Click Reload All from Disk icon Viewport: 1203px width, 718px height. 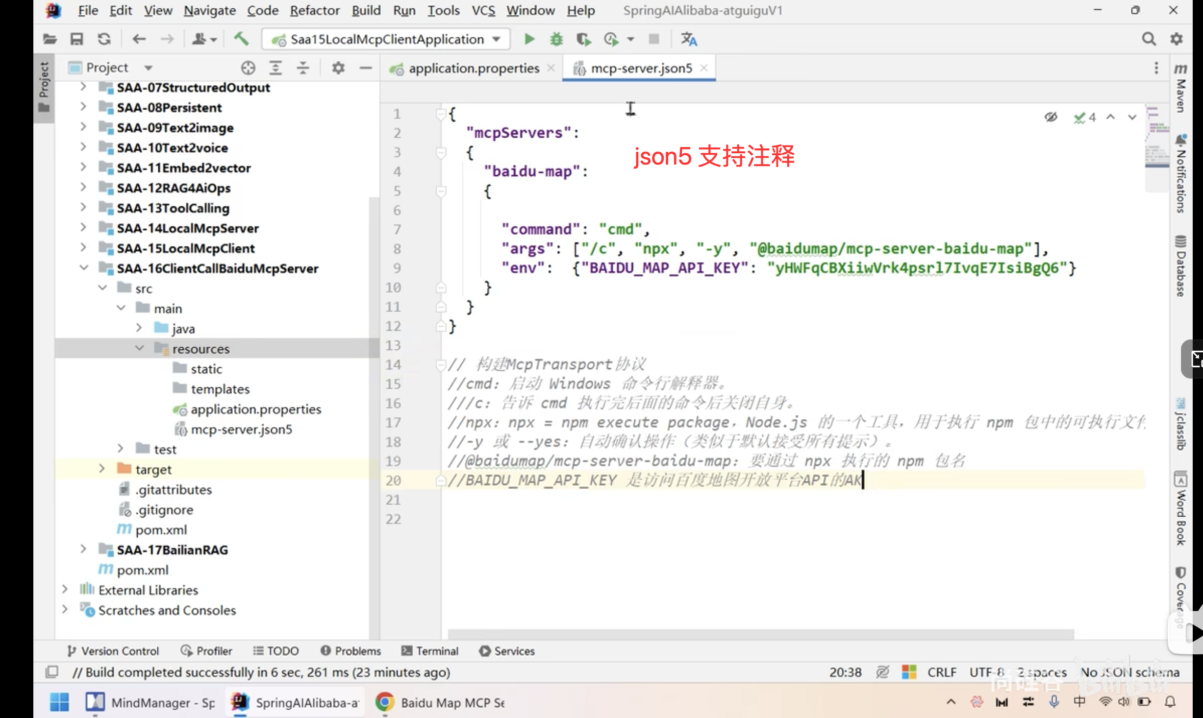104,39
